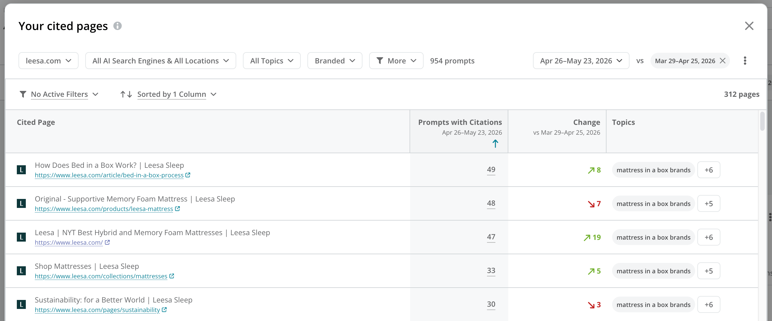Click the 47 prompts count value
772x321 pixels.
tap(491, 237)
